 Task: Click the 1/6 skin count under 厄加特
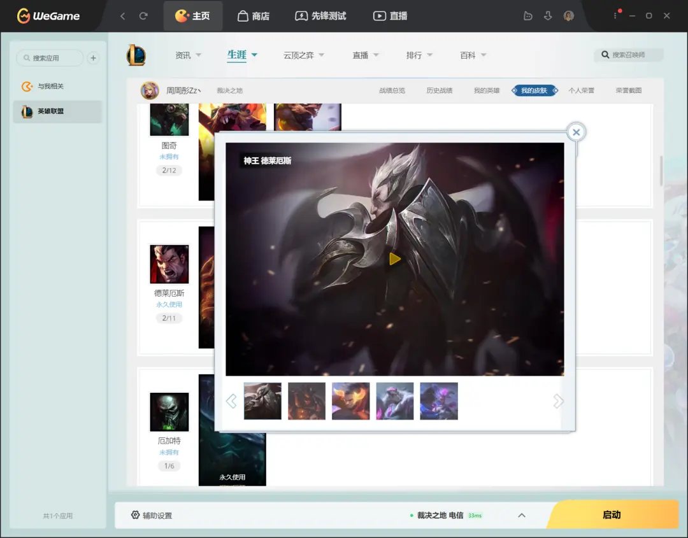point(169,465)
